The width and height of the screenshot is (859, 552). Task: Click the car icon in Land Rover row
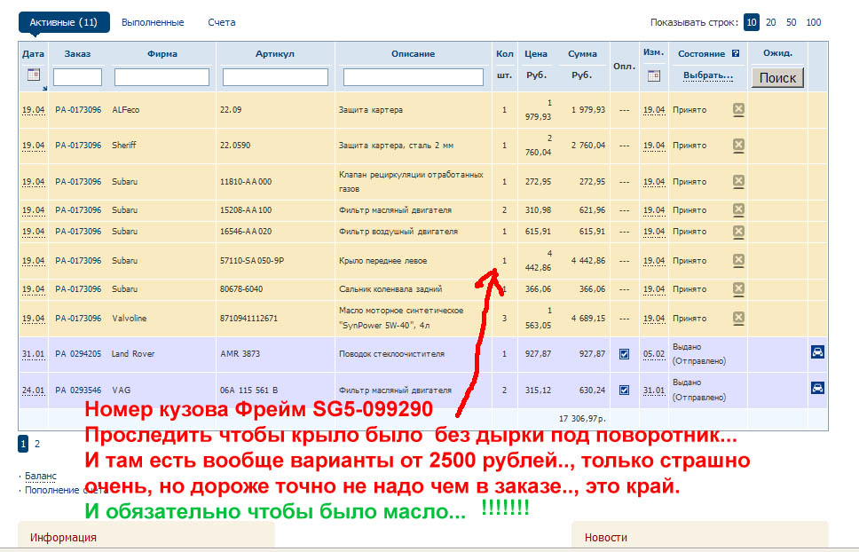tap(817, 352)
